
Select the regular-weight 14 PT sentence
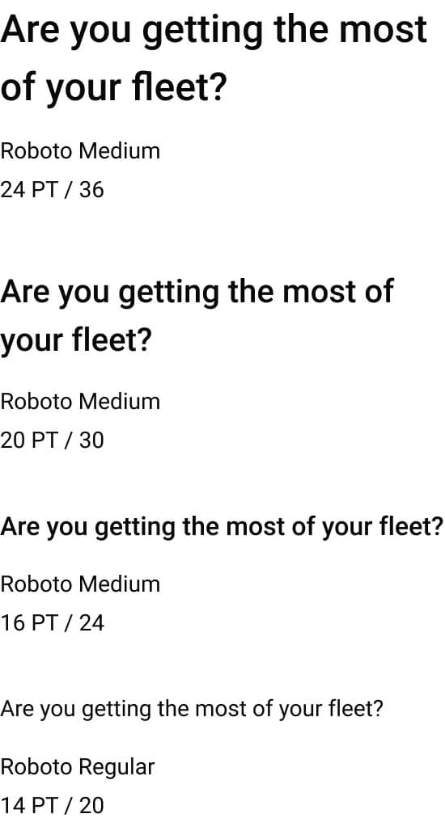(192, 710)
